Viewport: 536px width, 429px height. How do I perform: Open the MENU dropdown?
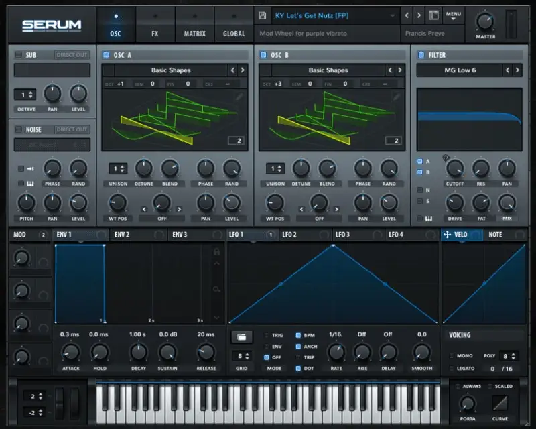tap(454, 15)
